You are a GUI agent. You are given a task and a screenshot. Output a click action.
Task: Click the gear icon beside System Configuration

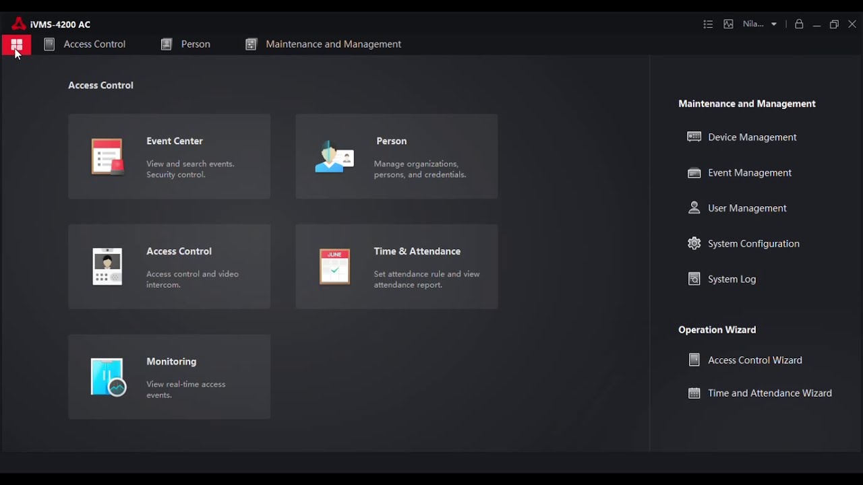(x=694, y=243)
